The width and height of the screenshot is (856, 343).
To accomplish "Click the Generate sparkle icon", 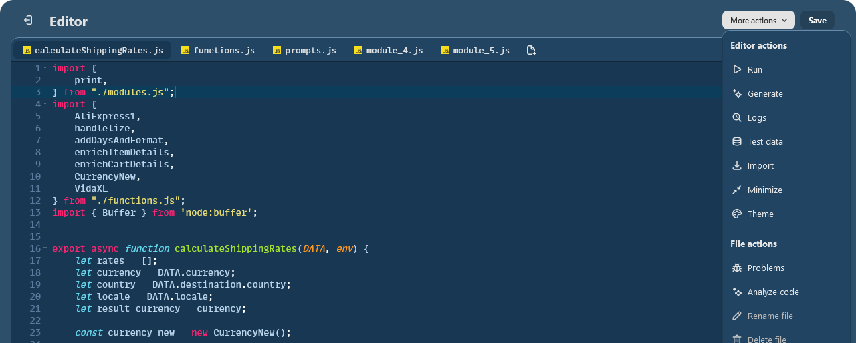I will 737,94.
